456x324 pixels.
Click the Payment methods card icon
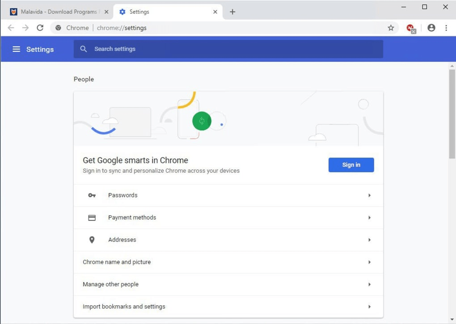coord(92,217)
